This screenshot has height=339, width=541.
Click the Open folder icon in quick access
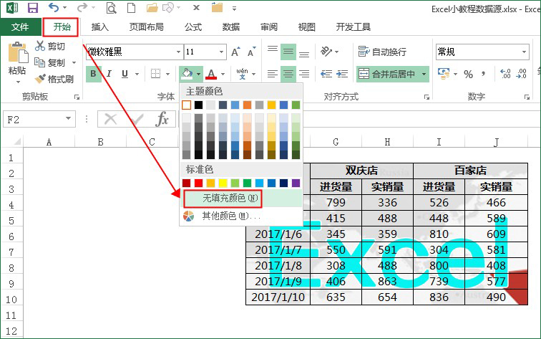tap(152, 8)
